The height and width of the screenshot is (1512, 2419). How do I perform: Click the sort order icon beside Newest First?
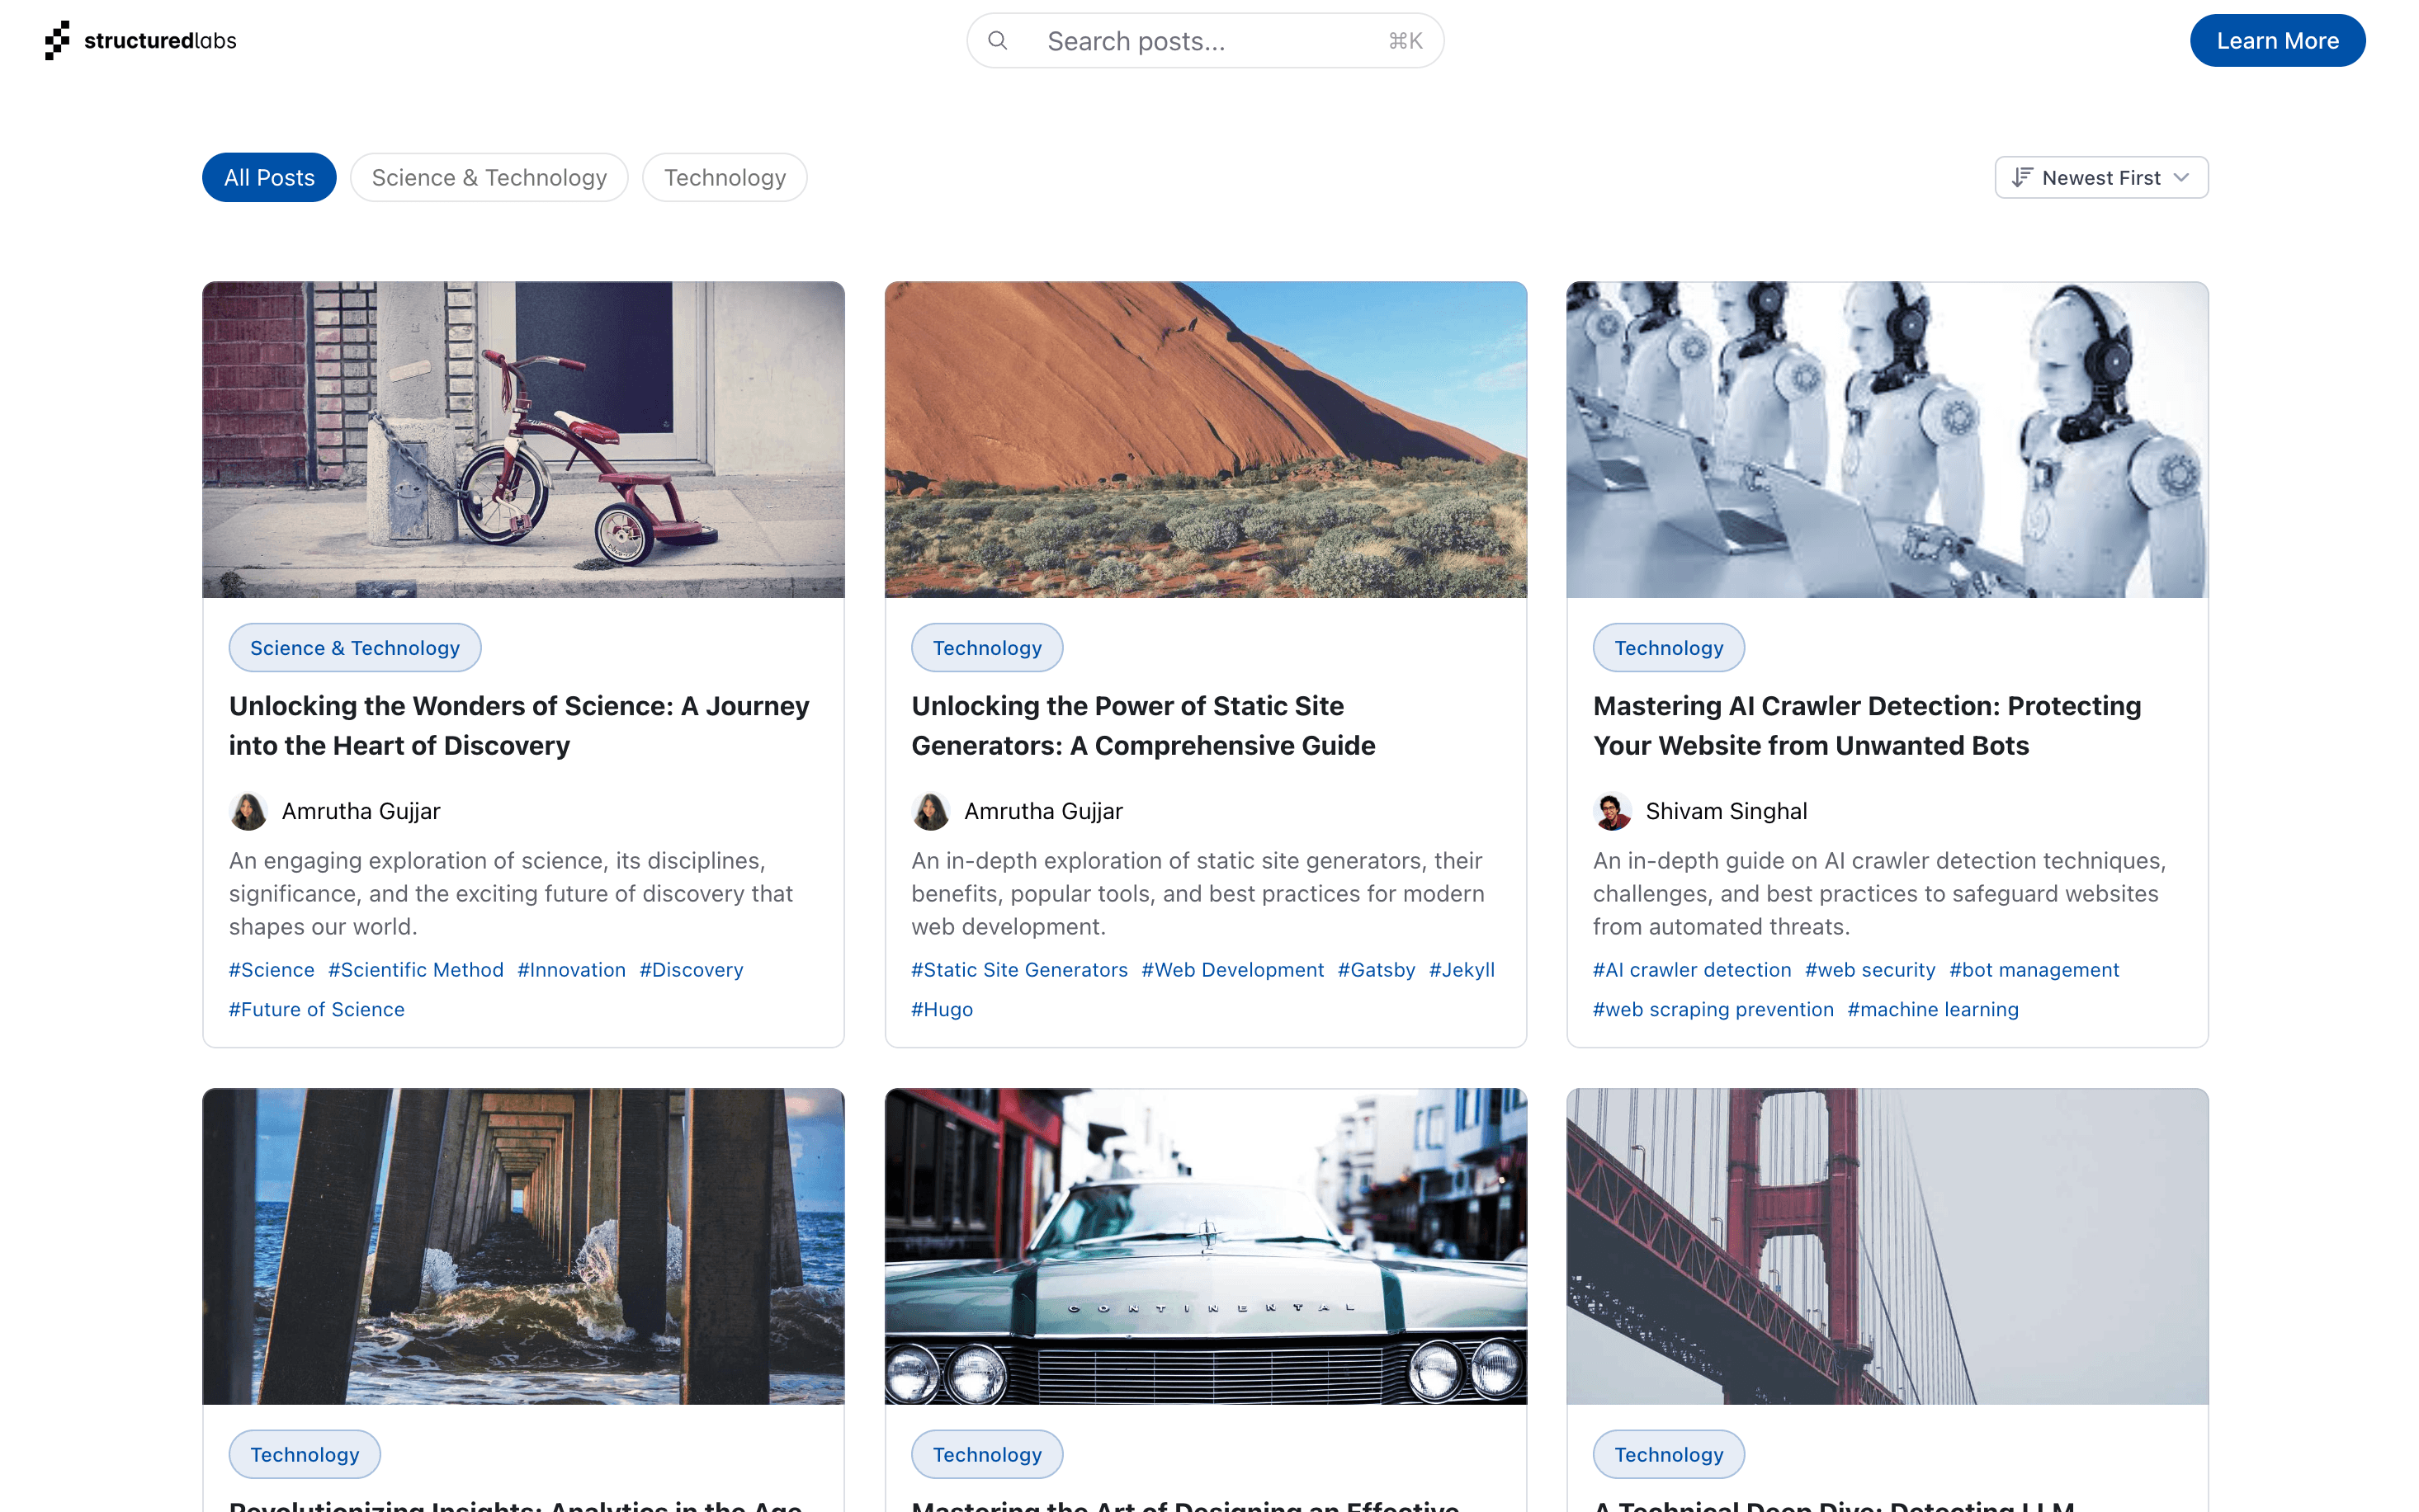pyautogui.click(x=2022, y=177)
